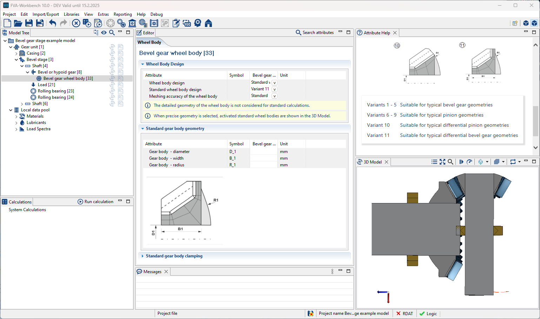Image resolution: width=540 pixels, height=319 pixels.
Task: Click the Gear body diameter value field
Action: coord(264,152)
